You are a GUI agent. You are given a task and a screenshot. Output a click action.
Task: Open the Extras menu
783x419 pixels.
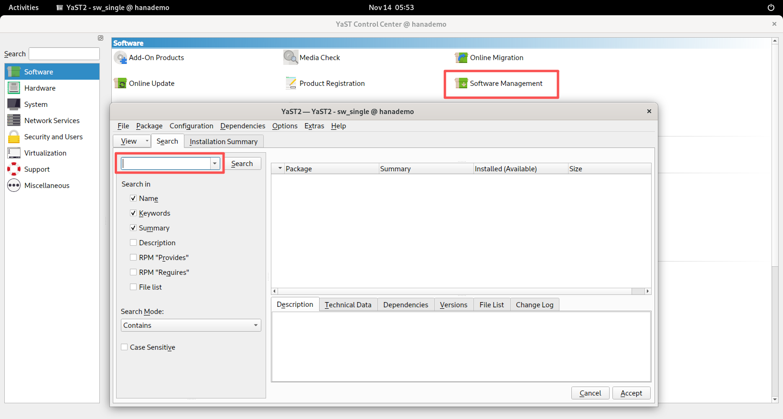point(314,126)
